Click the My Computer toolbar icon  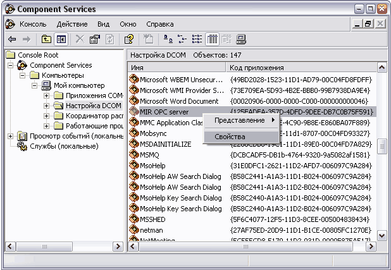(241, 39)
